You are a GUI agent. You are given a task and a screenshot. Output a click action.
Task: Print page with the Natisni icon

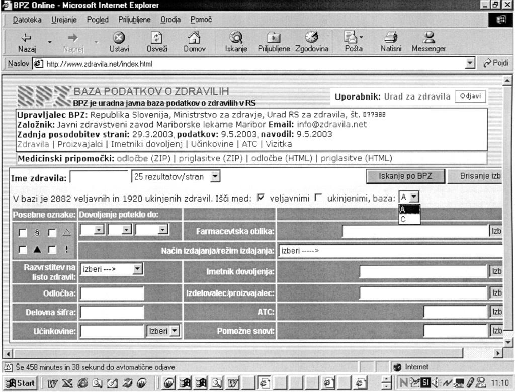click(391, 42)
